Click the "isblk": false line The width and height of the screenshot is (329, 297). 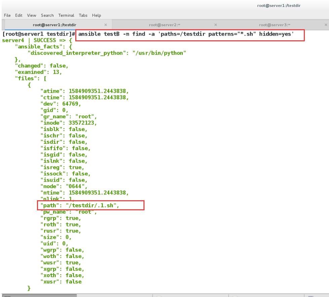(x=64, y=129)
